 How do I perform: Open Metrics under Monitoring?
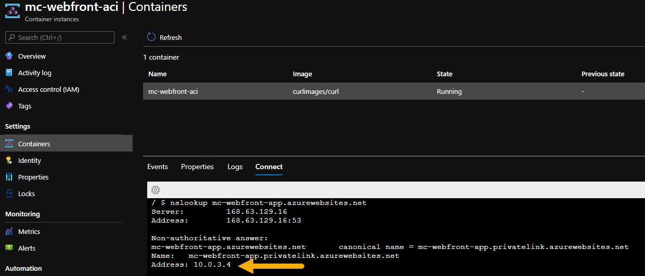[29, 231]
